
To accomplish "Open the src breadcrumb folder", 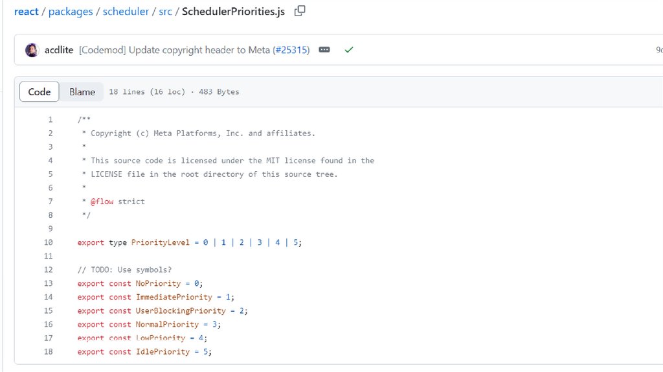I will [165, 12].
